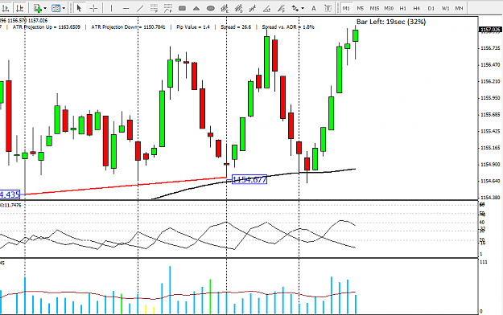Click the Spread vs. ADR = 1.8% text
This screenshot has width=503, height=315.
[288, 27]
